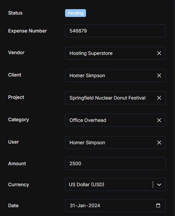This screenshot has width=175, height=216.
Task: Open the calendar picker icon
Action: point(158,206)
